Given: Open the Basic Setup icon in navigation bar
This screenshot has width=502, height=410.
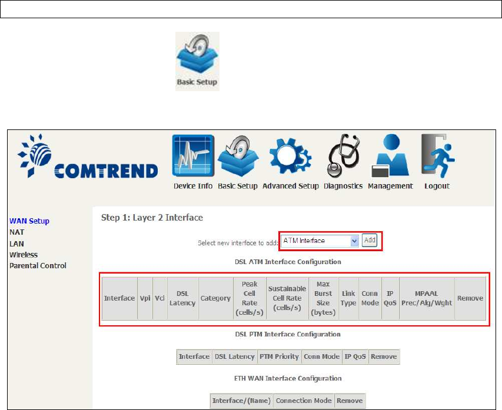Looking at the screenshot, I should (238, 155).
